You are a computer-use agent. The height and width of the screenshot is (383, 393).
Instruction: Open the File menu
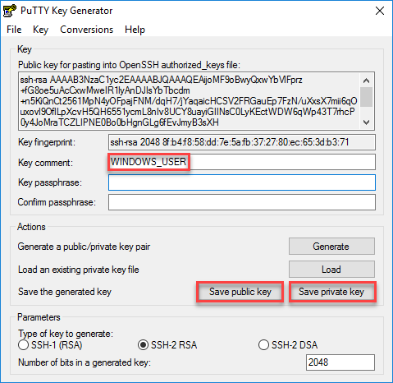[14, 30]
